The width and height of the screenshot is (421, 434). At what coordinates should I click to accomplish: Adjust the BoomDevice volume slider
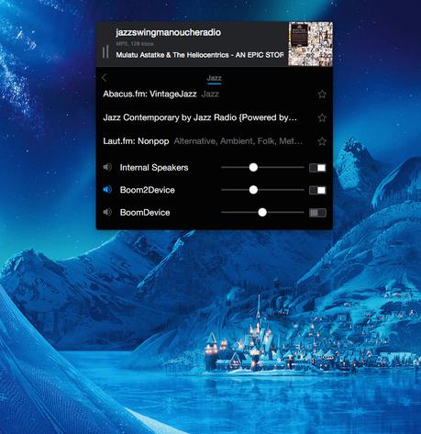tap(262, 212)
